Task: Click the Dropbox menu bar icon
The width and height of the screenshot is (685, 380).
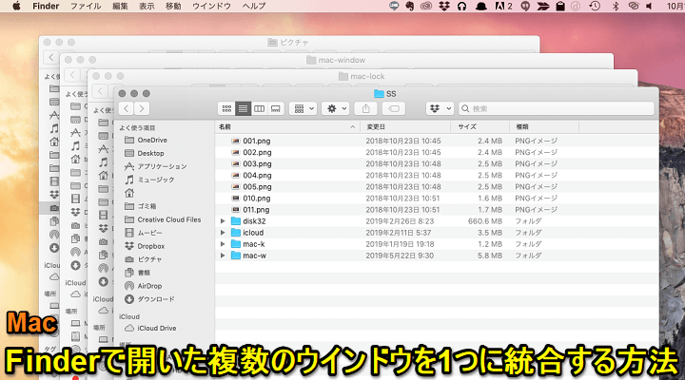Action: click(x=444, y=6)
